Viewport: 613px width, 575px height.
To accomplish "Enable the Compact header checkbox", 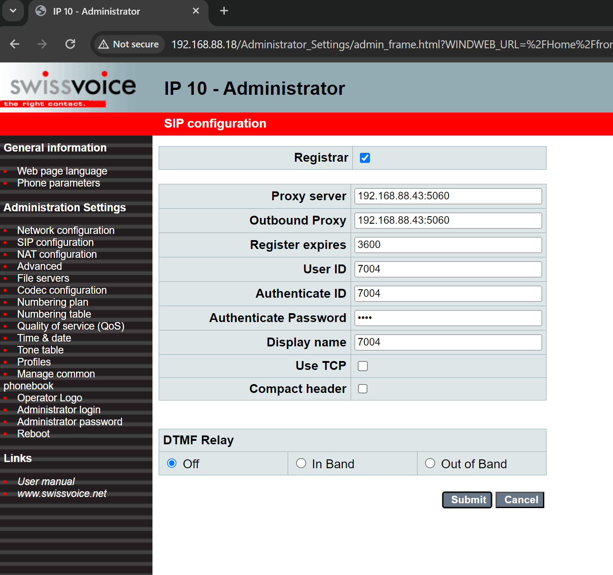I will [x=363, y=389].
